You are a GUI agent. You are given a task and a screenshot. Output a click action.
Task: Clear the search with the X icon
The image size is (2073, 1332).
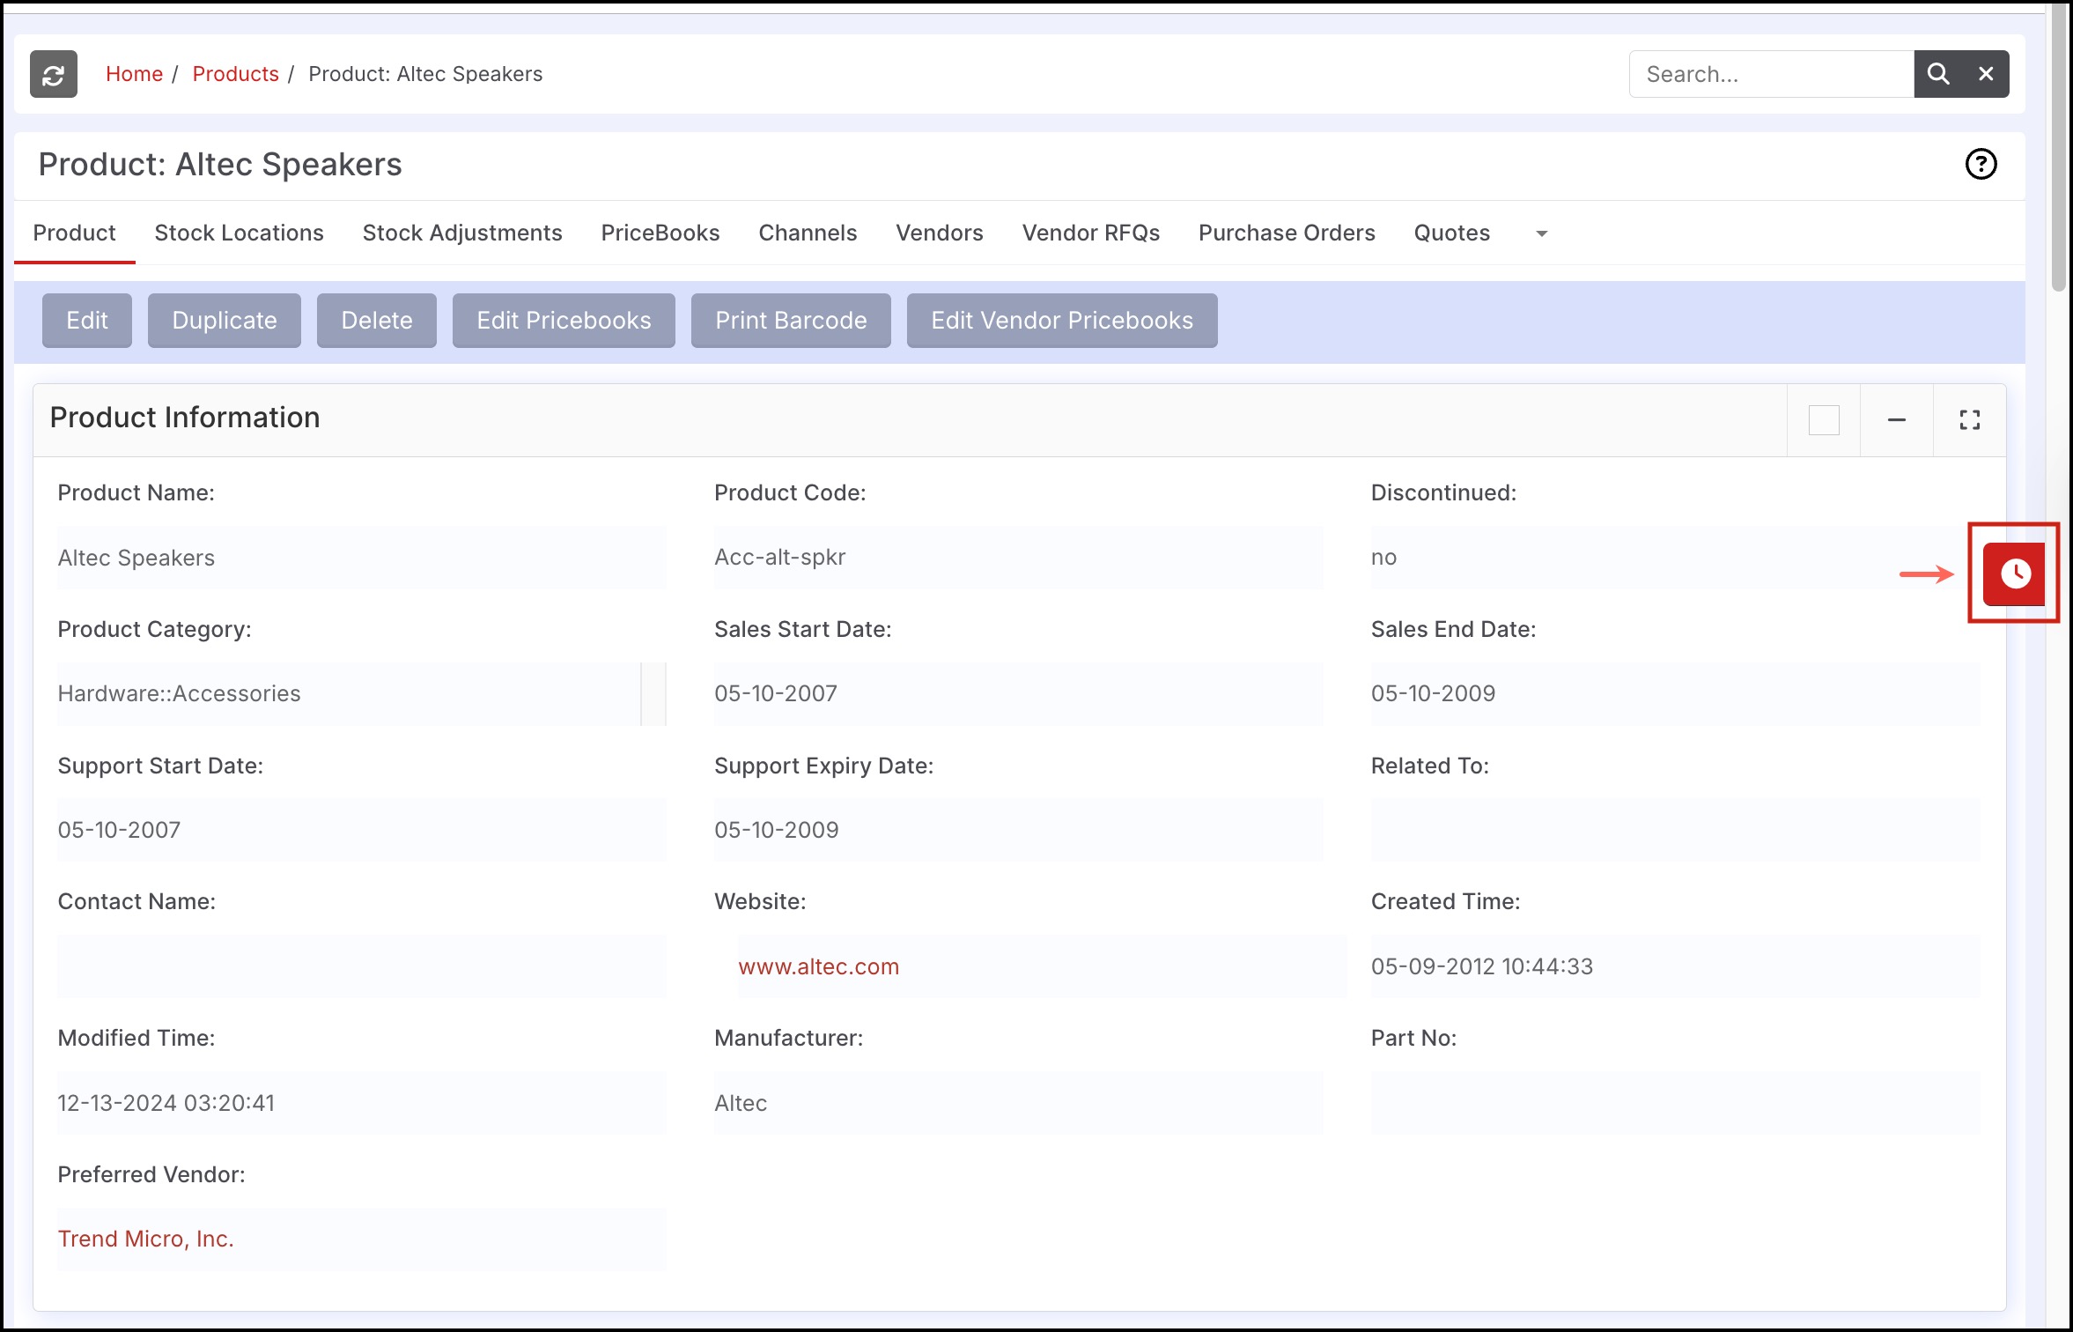click(1986, 74)
